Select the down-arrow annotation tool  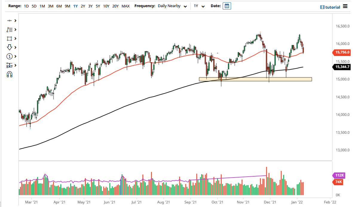point(10,47)
